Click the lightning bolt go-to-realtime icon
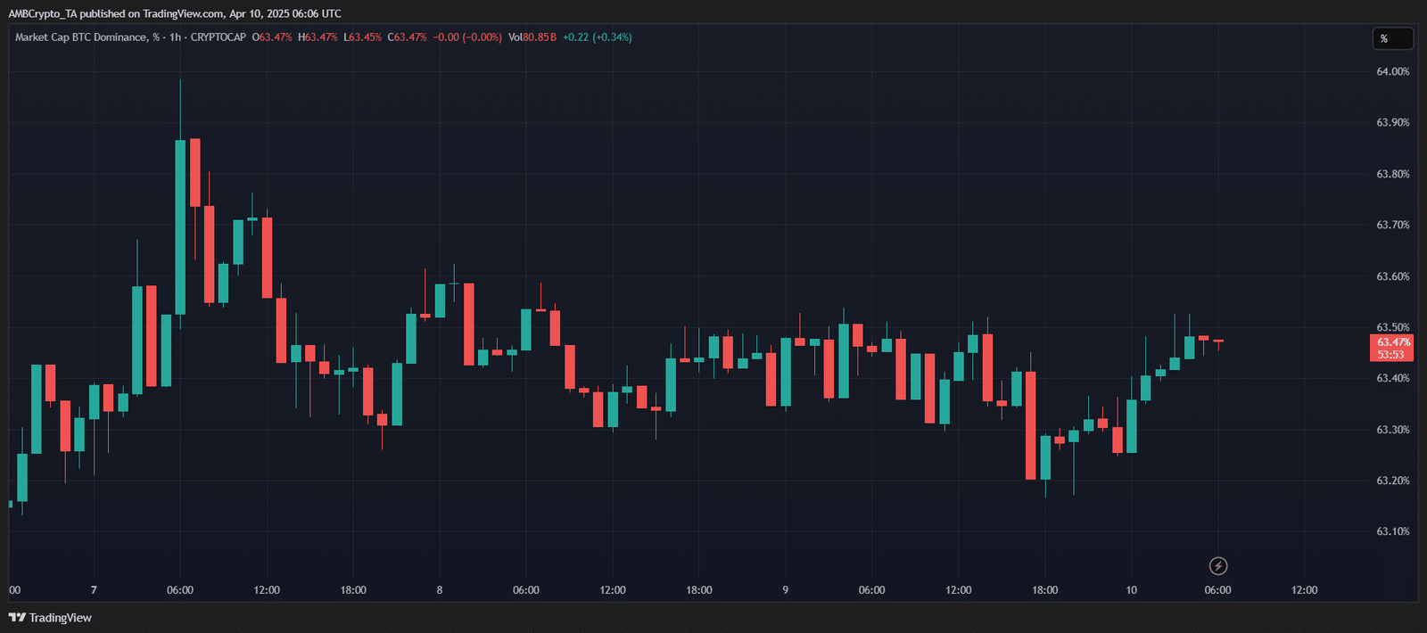 tap(1218, 566)
